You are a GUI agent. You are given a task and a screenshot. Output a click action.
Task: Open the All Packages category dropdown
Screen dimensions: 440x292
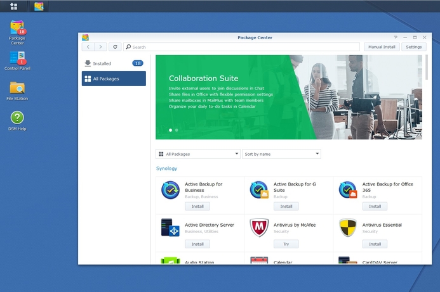(198, 154)
